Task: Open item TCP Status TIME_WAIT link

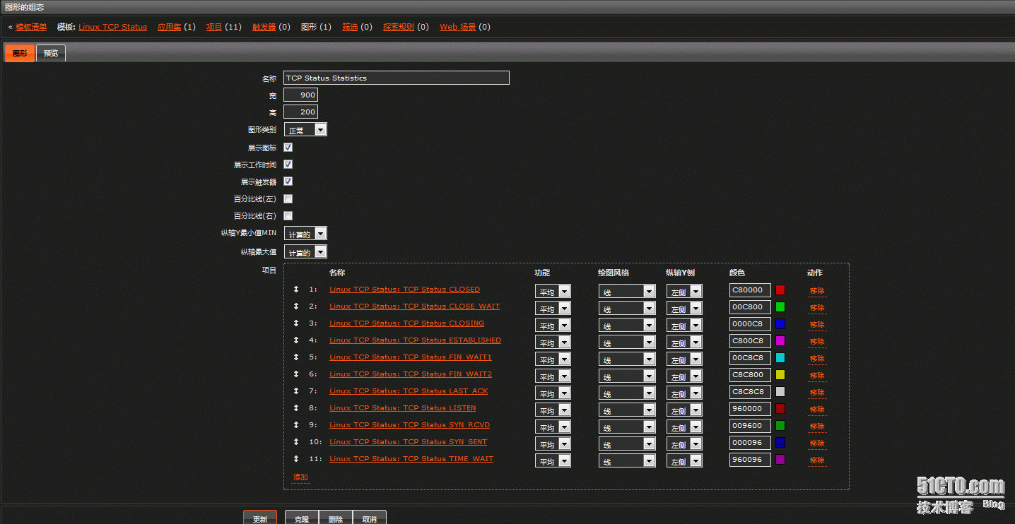Action: point(411,459)
